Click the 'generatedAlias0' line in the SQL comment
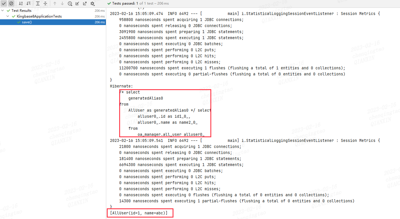 coord(146,98)
